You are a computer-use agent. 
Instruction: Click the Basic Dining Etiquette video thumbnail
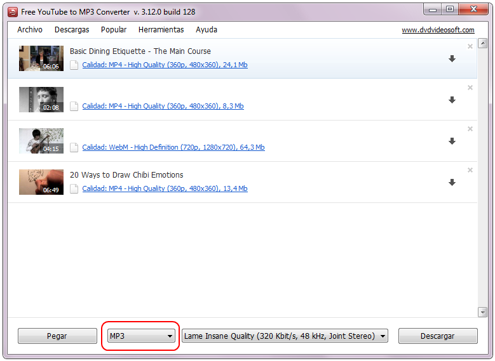[41, 58]
